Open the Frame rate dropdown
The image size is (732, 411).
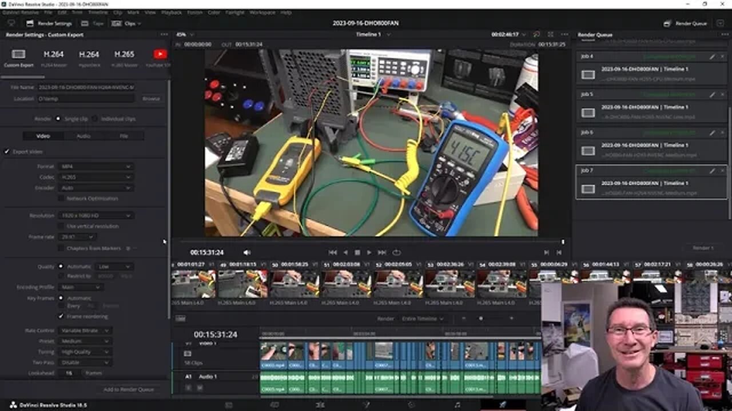(x=77, y=236)
